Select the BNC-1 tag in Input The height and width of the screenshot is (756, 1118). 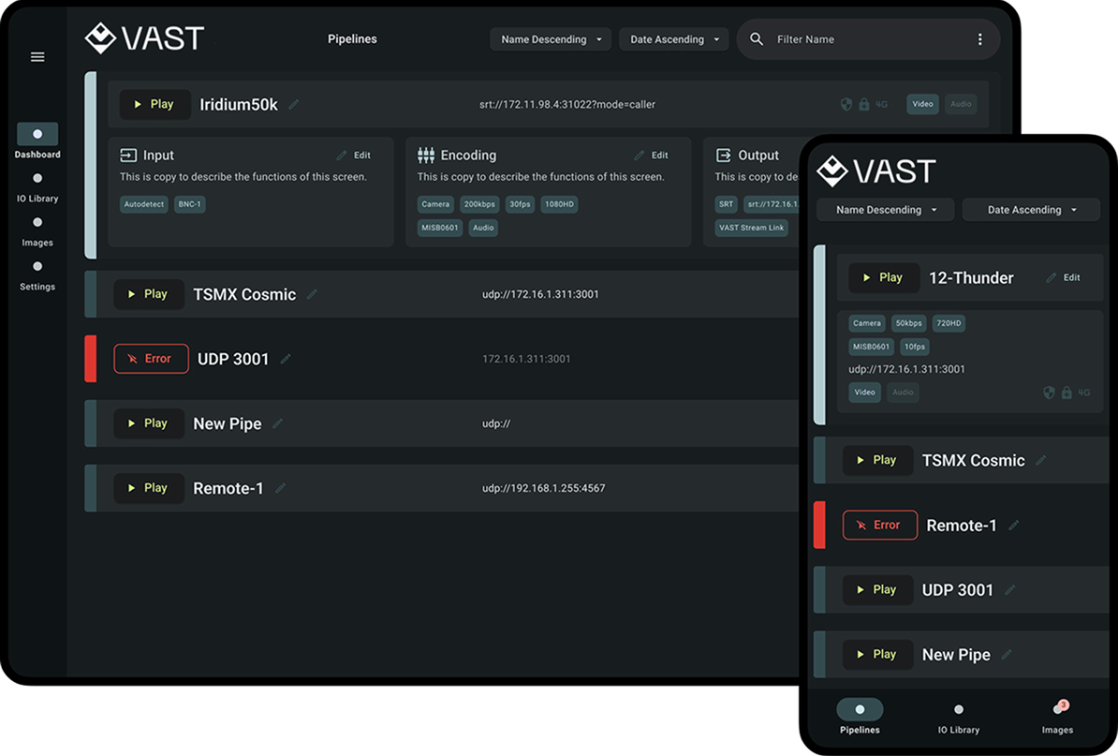[190, 204]
